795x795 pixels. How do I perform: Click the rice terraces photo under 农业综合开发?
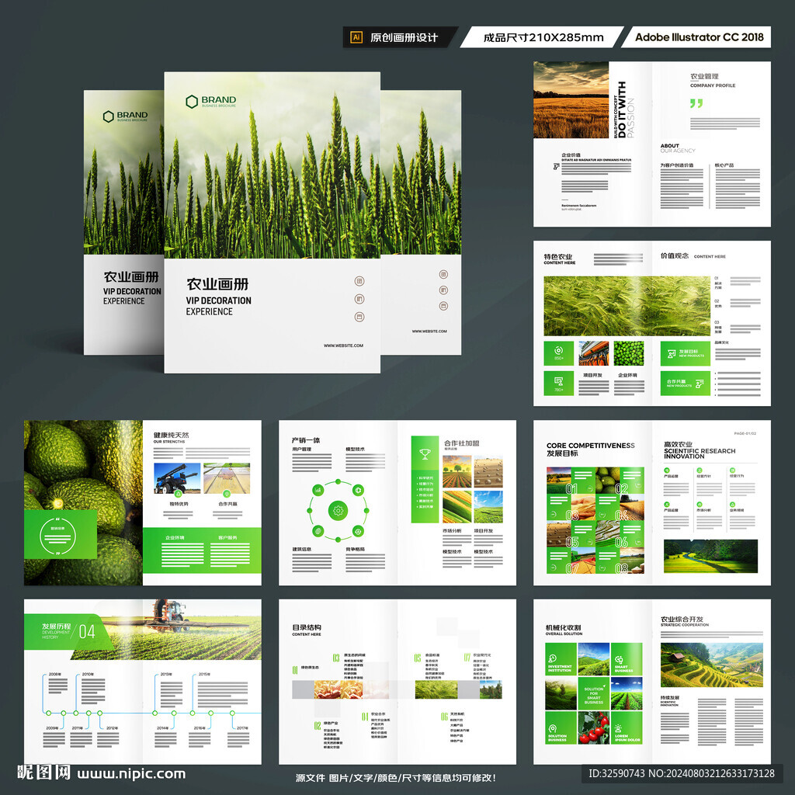click(x=711, y=665)
